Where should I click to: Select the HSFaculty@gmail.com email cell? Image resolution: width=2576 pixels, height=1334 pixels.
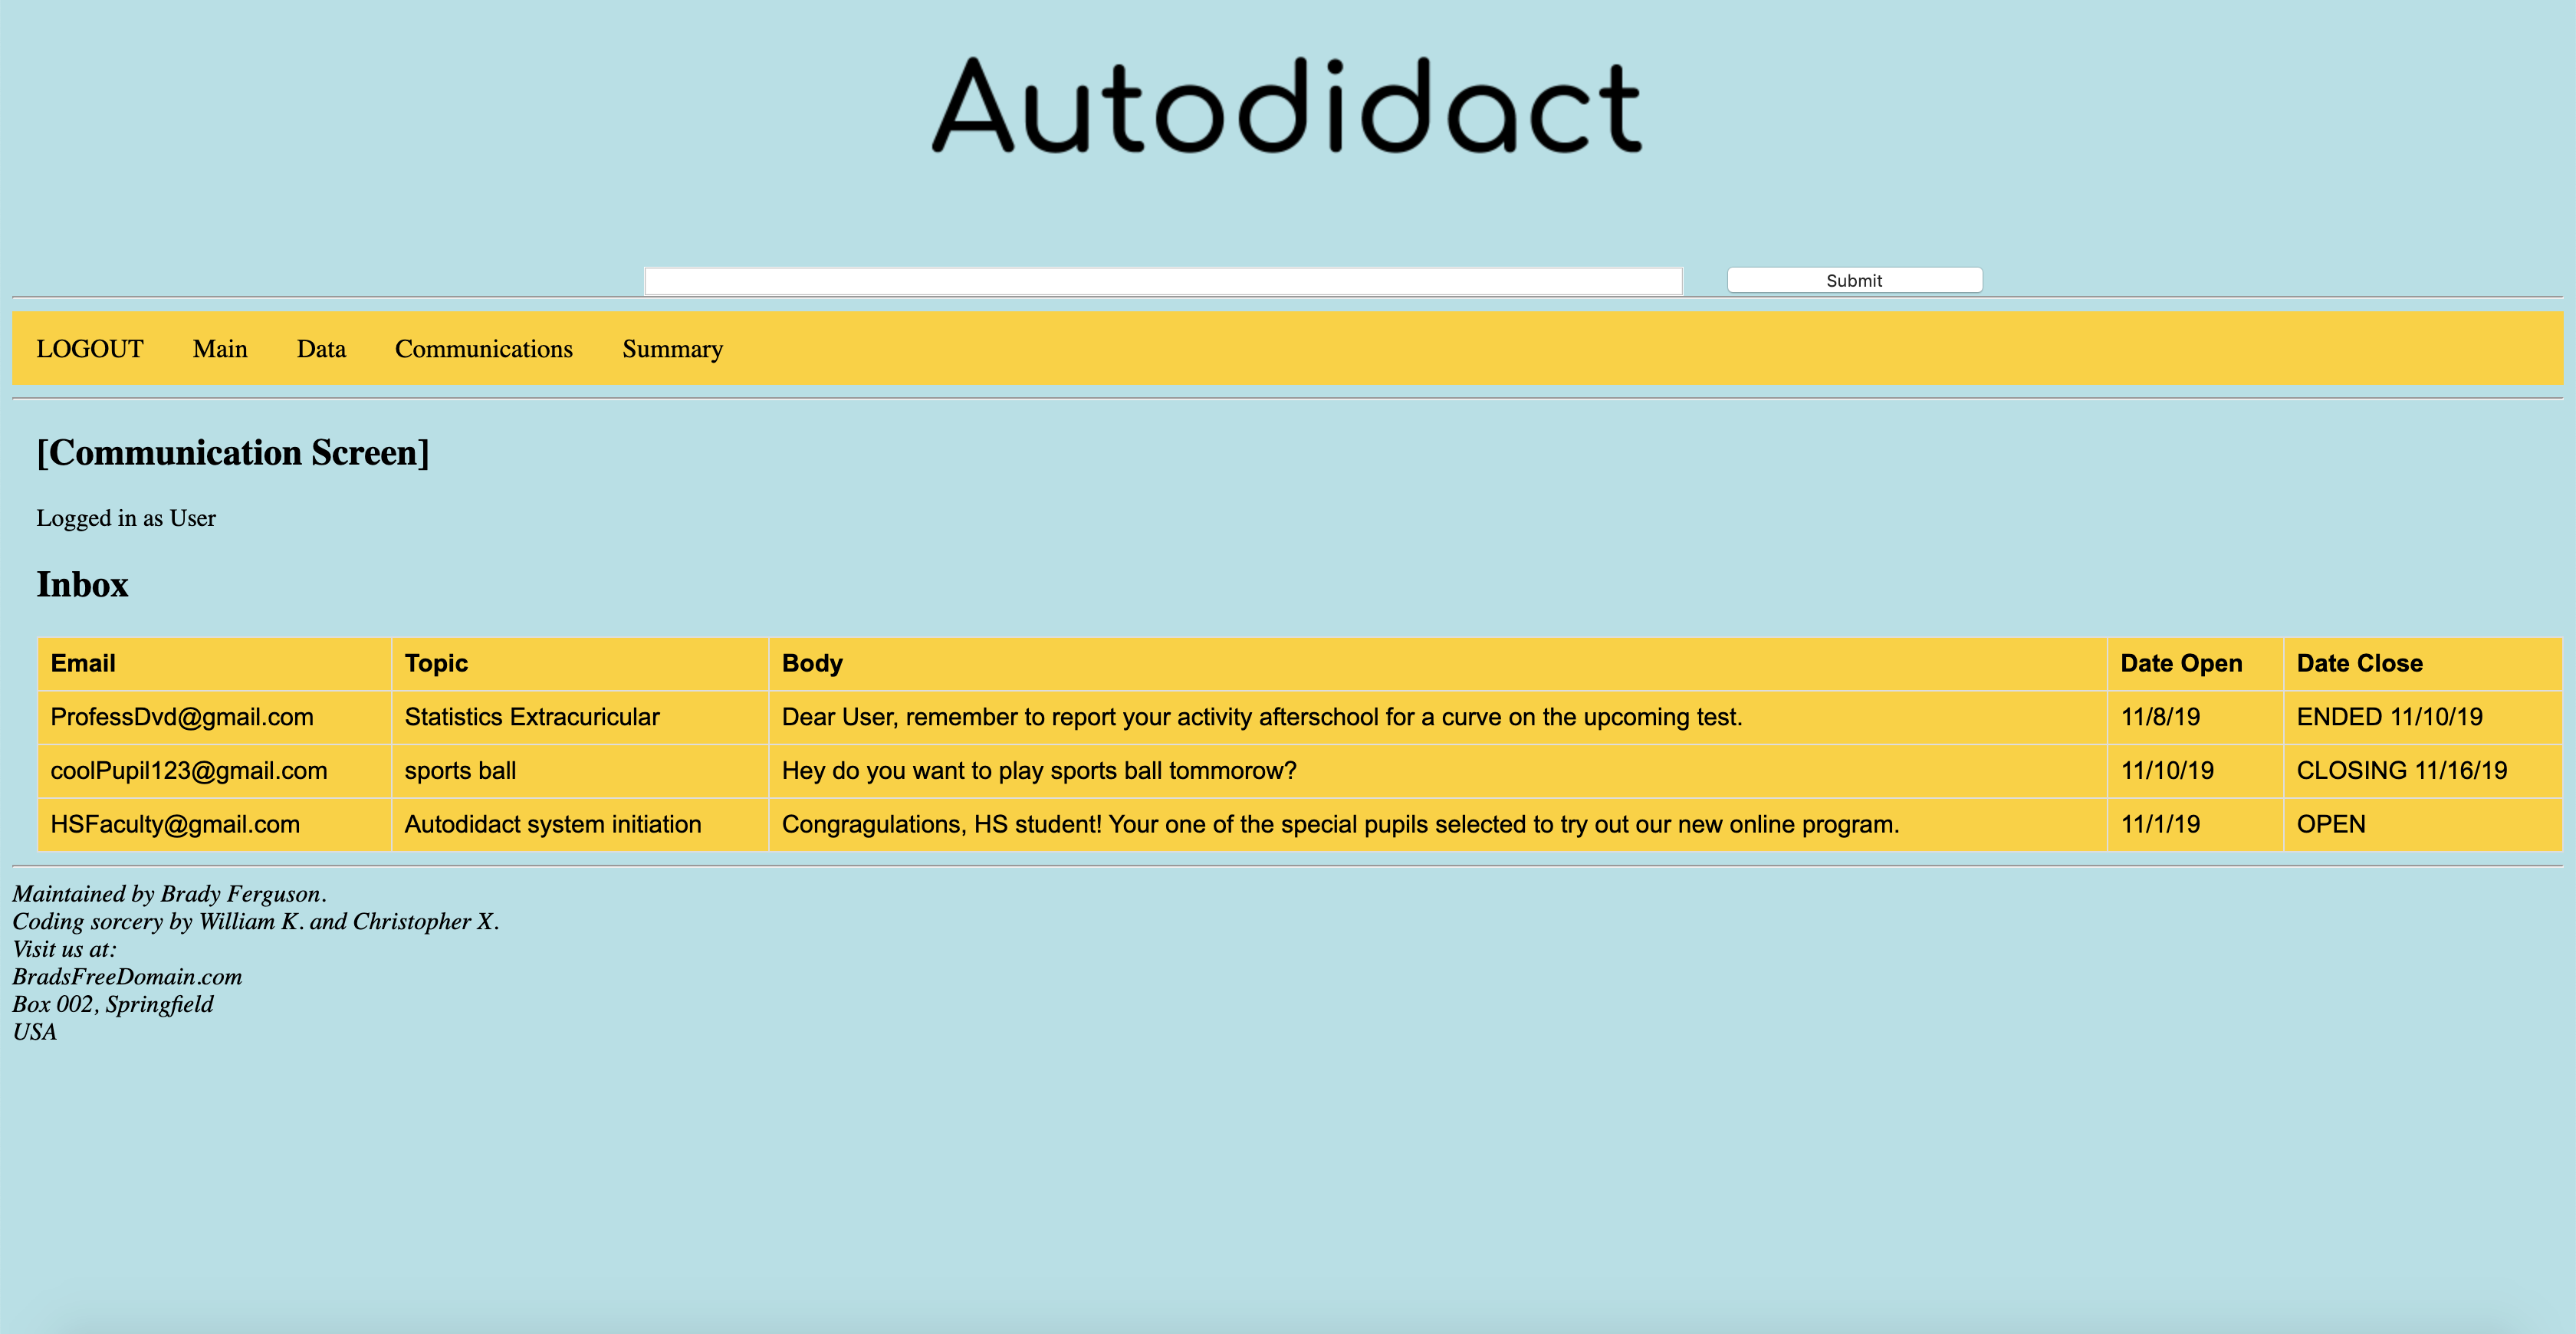pyautogui.click(x=175, y=825)
